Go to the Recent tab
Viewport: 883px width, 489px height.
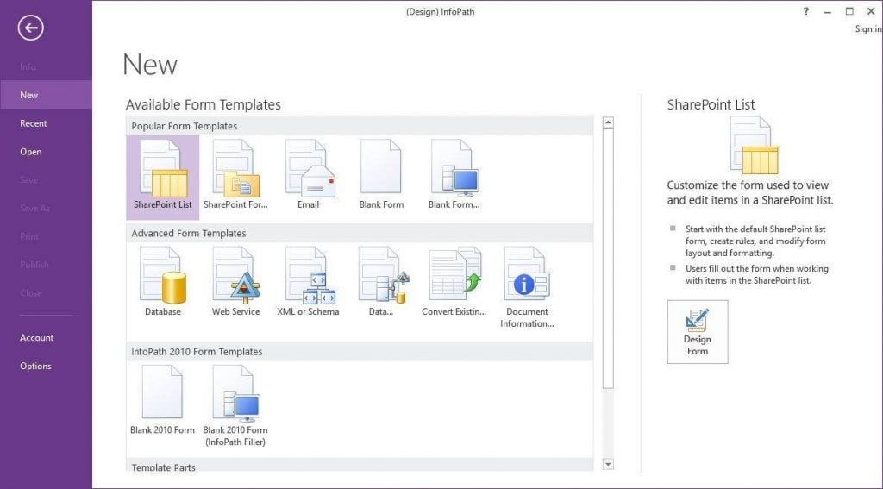click(46, 122)
